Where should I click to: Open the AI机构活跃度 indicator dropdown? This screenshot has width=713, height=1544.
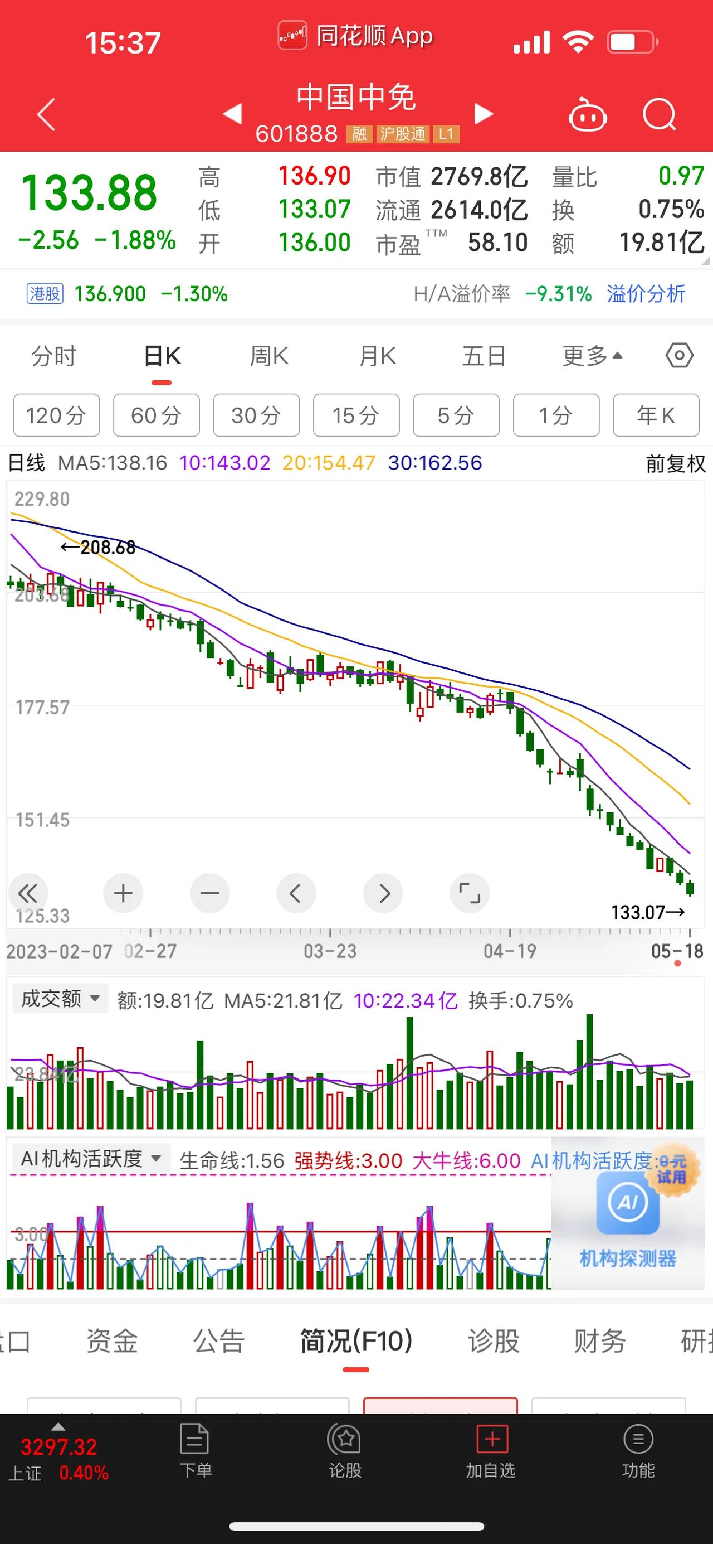91,1158
